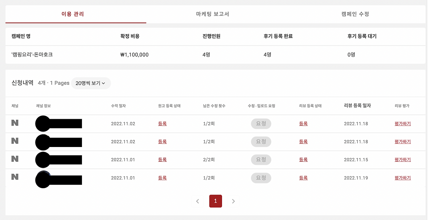
Task: Select page 1 in the pagination
Action: 215,201
